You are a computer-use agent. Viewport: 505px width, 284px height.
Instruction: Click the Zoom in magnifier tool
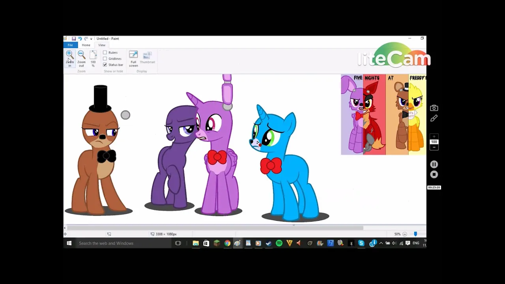click(x=69, y=58)
